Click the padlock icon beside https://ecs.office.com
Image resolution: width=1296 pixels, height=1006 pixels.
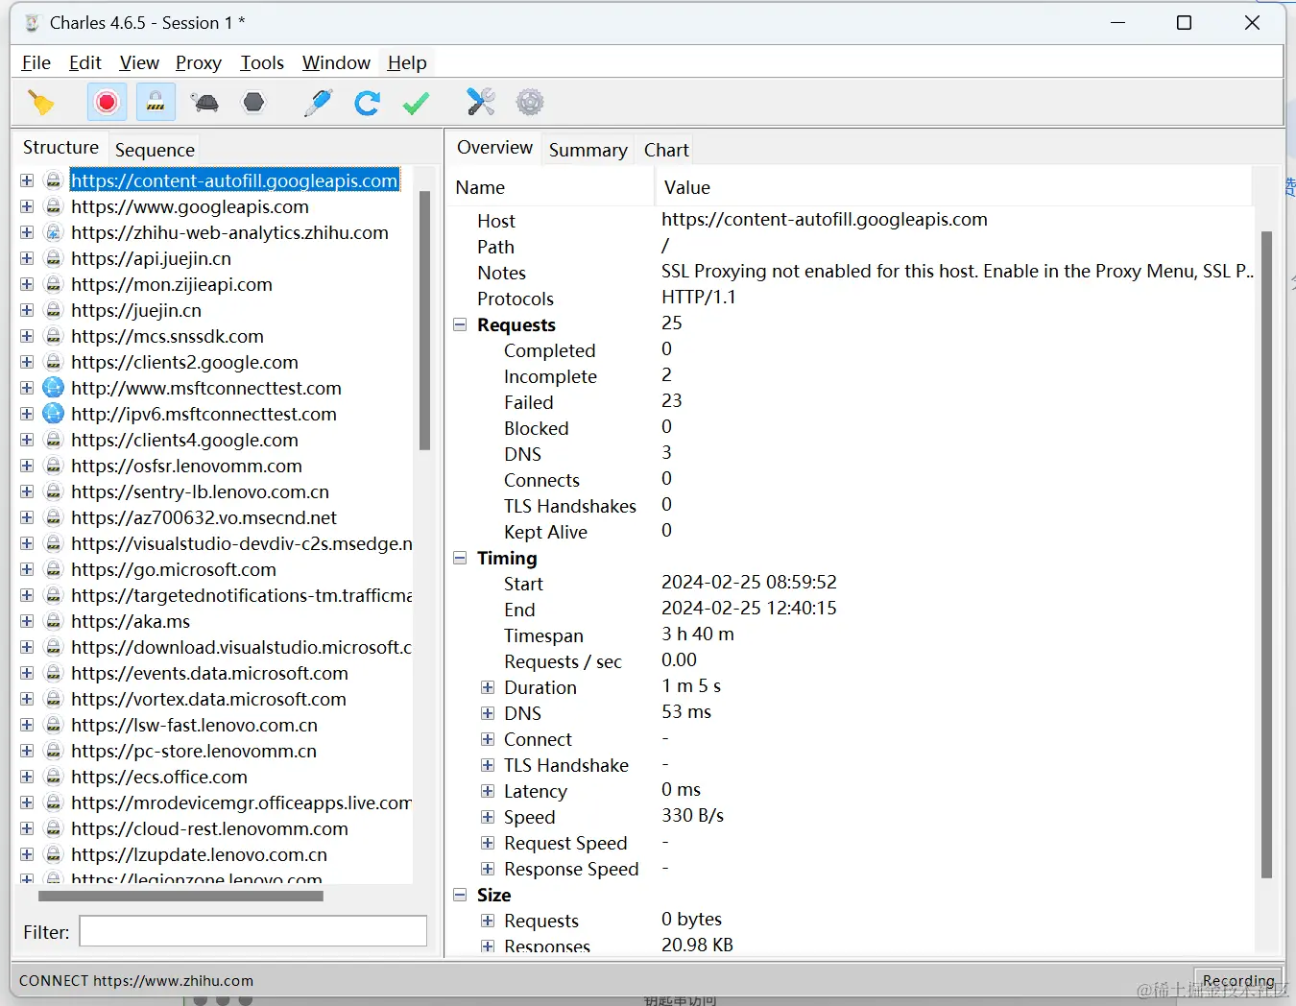point(54,777)
